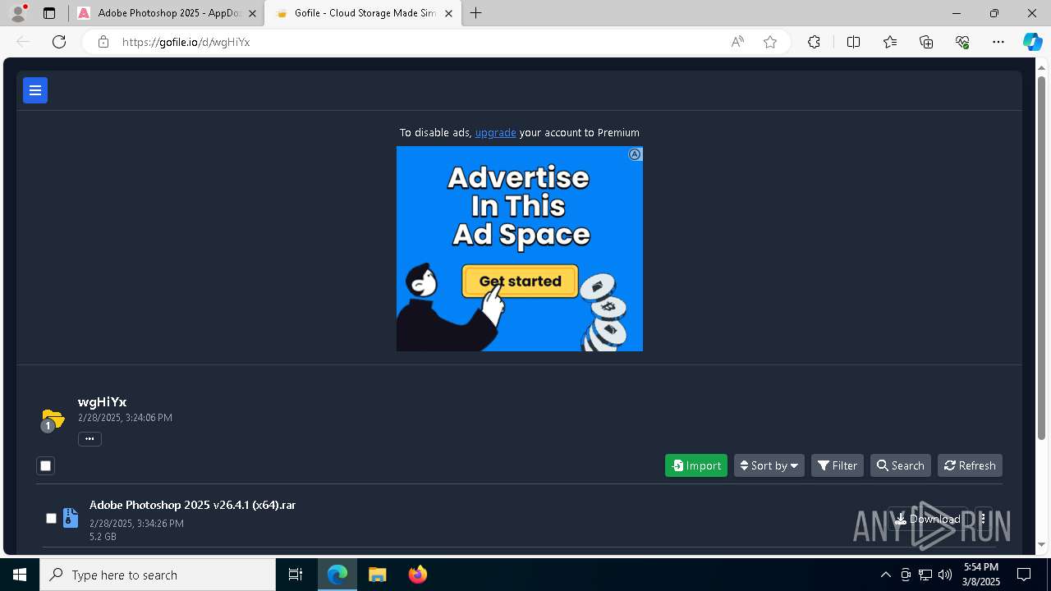Show hidden system tray icons
Viewport: 1051px width, 591px height.
tap(885, 575)
